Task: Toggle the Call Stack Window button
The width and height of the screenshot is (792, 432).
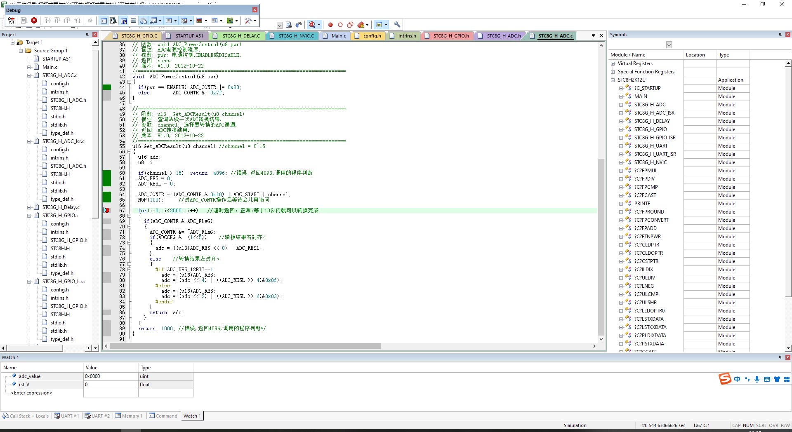Action: click(143, 21)
